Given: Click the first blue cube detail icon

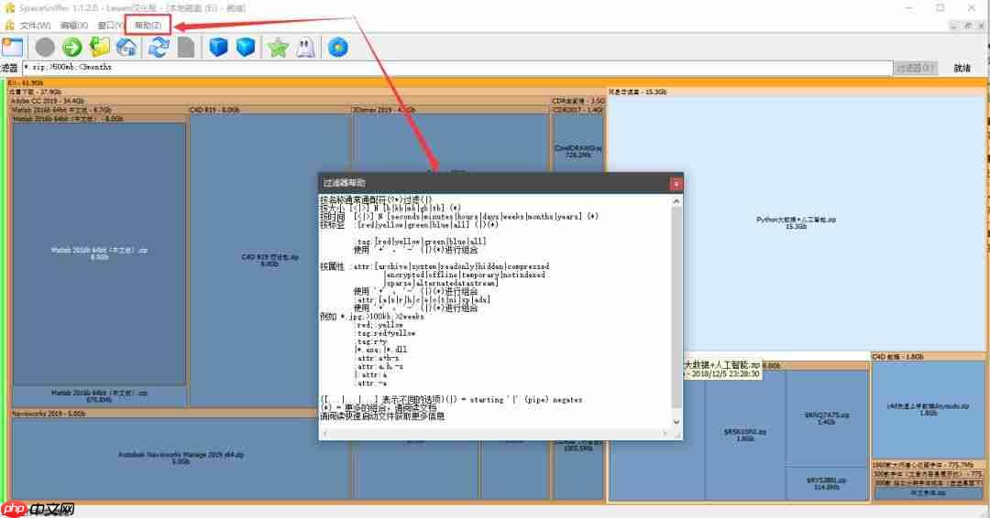Looking at the screenshot, I should point(218,48).
